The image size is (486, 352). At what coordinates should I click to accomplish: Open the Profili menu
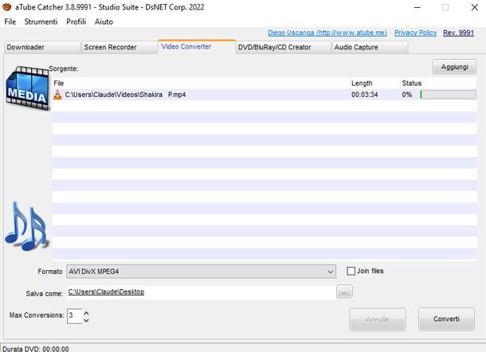point(76,22)
